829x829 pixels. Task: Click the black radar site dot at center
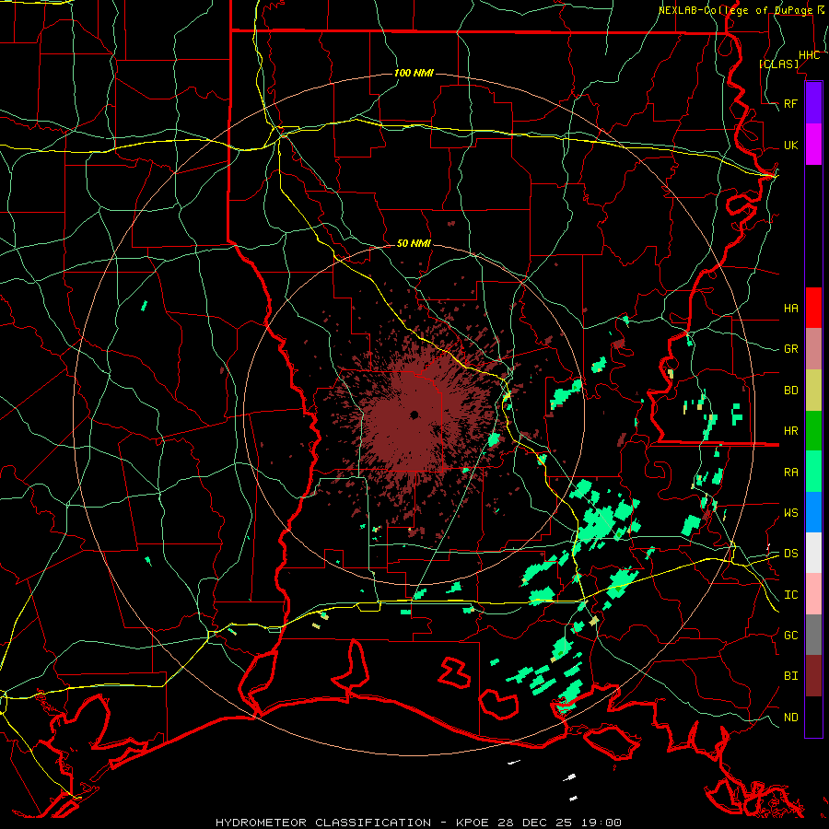click(414, 415)
